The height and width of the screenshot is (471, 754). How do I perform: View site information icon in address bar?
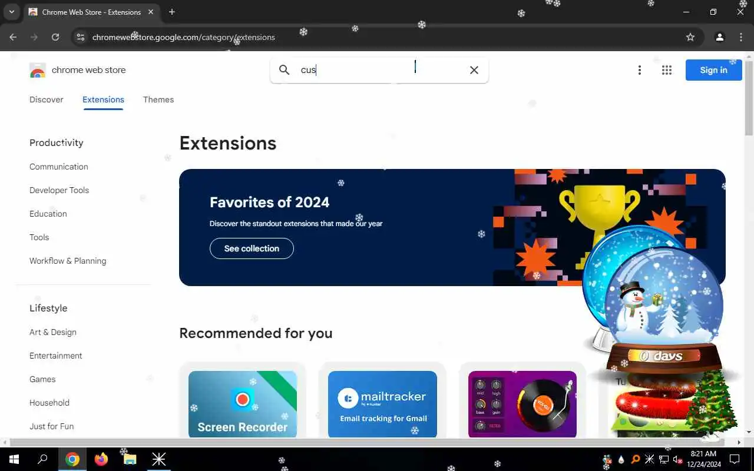(81, 37)
